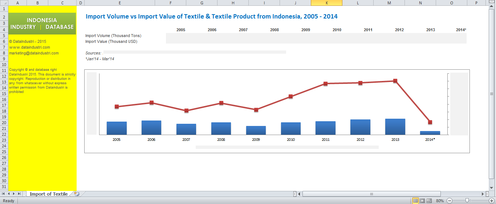Image resolution: width=496 pixels, height=204 pixels.
Task: Go to the next sheet tab with the arrow
Action: 14,194
